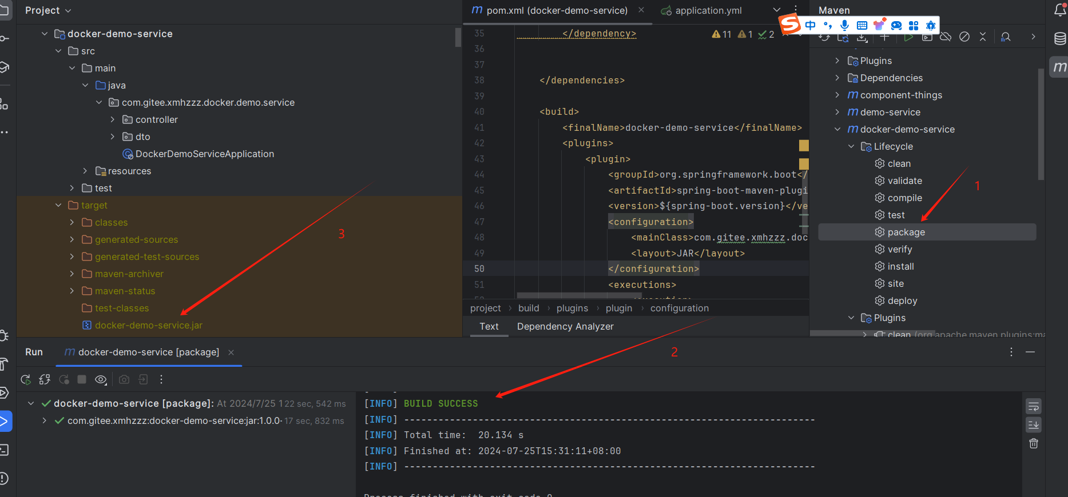Click the 'configuration' breadcrumb
The width and height of the screenshot is (1068, 497).
(680, 308)
